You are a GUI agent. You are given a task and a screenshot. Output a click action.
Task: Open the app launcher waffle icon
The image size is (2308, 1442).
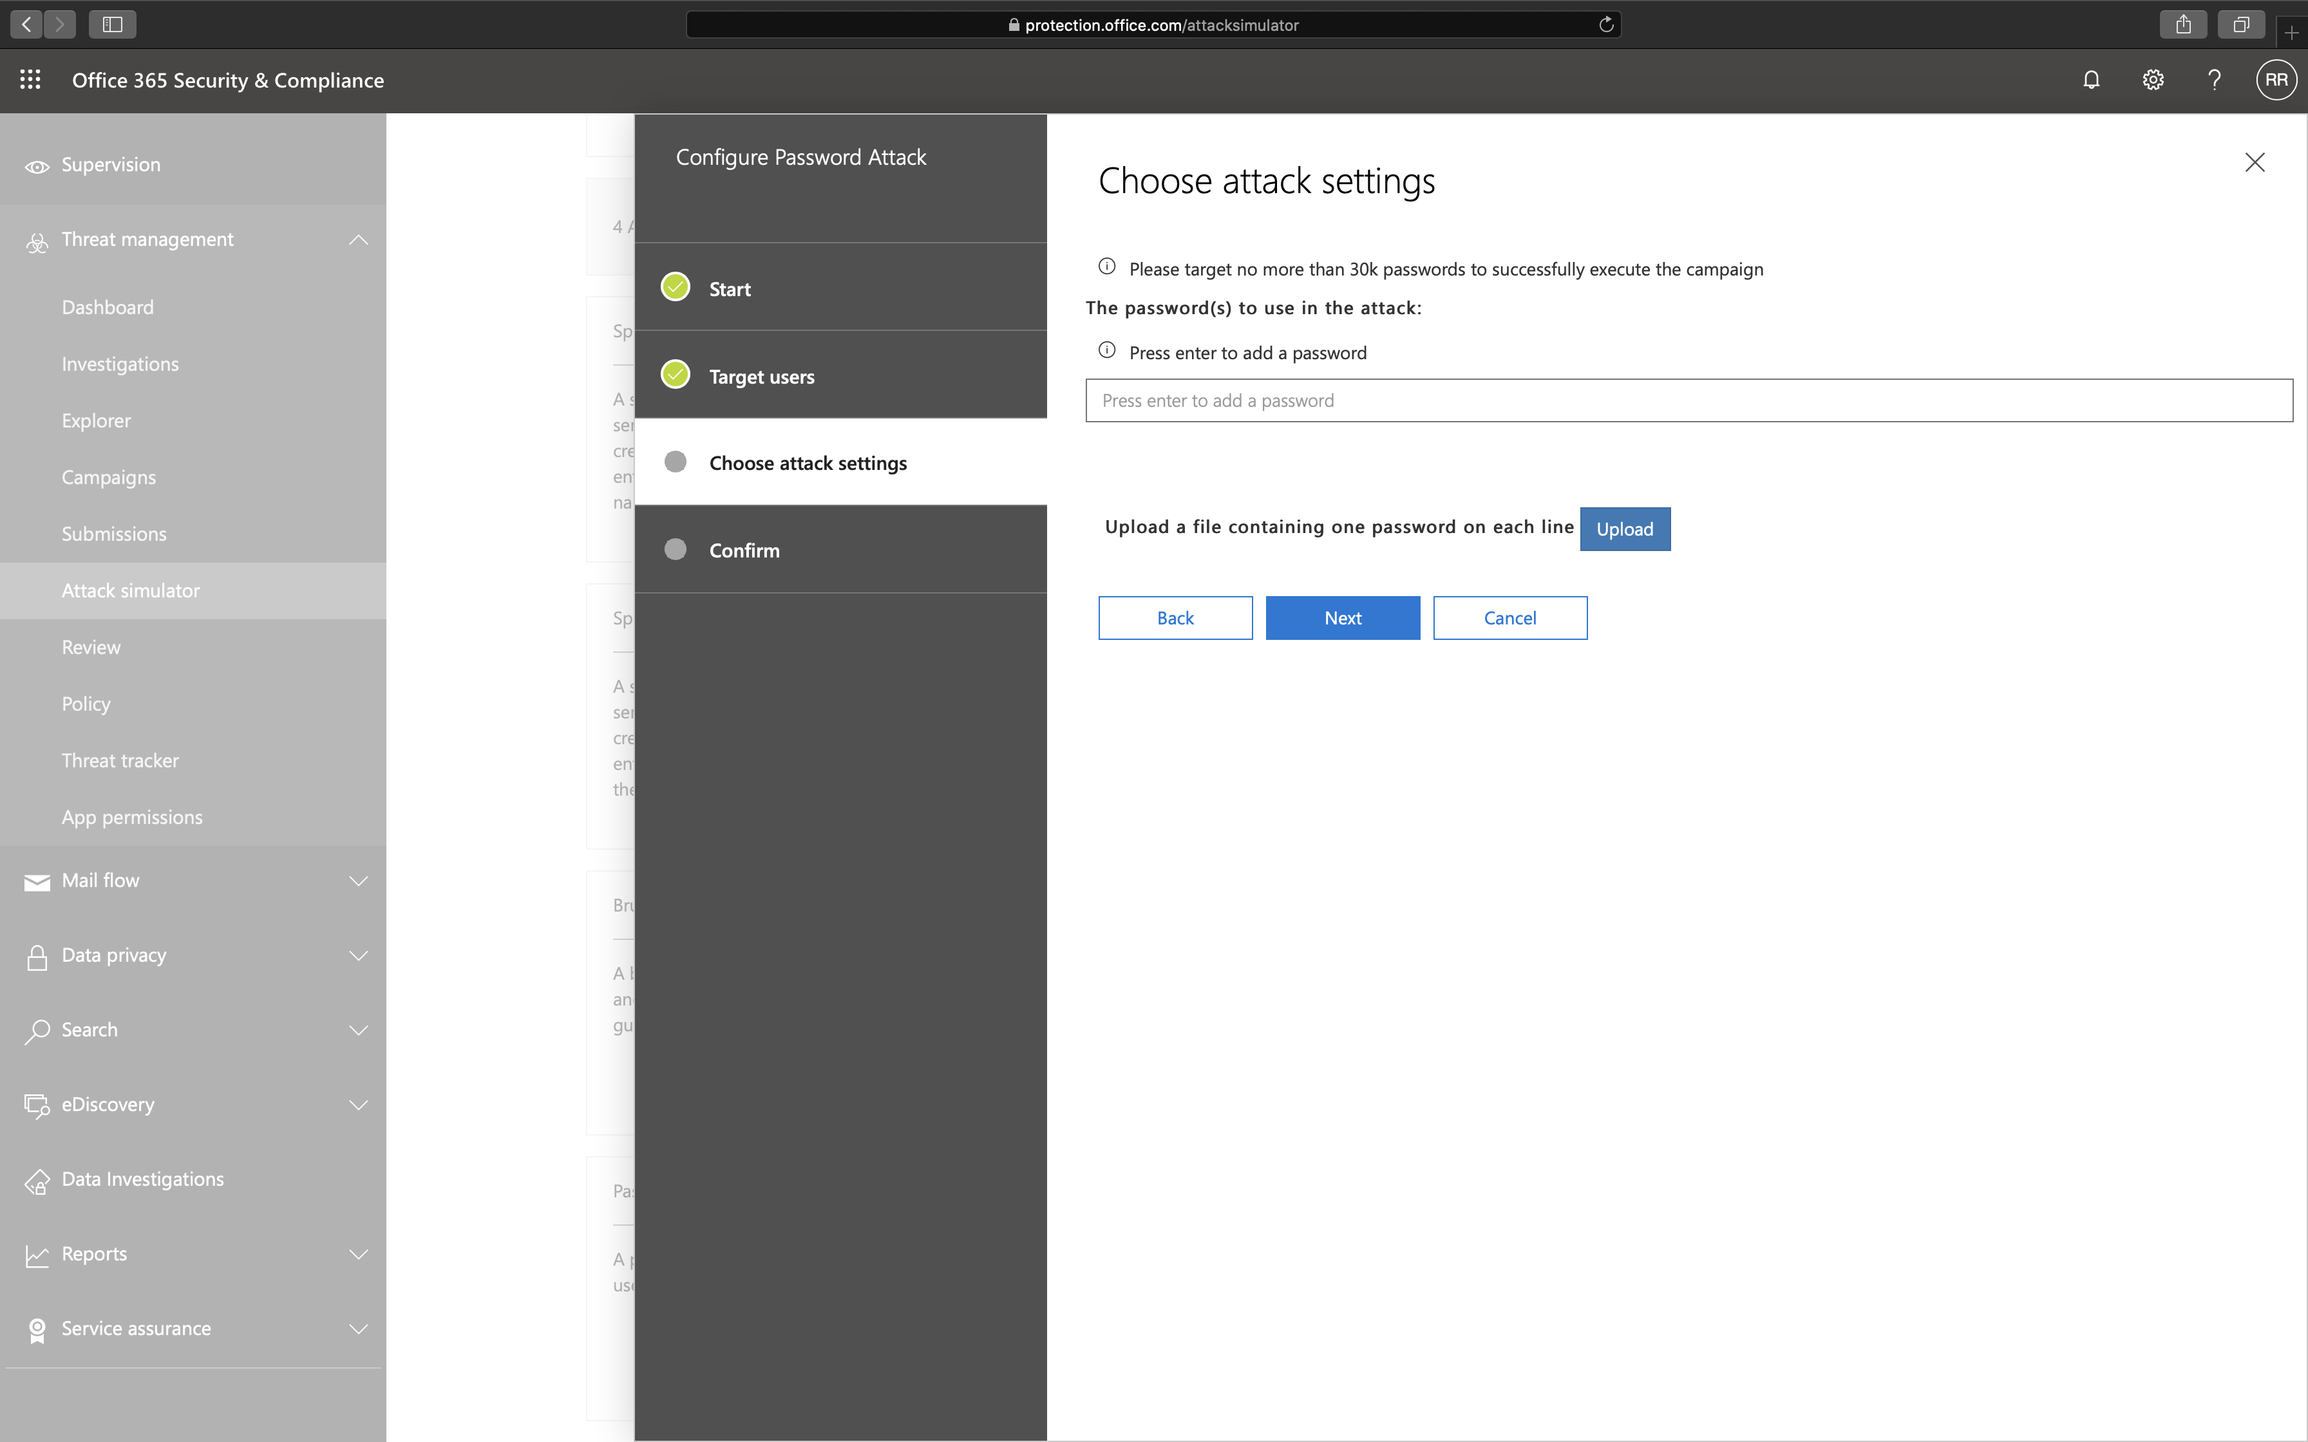pos(30,80)
